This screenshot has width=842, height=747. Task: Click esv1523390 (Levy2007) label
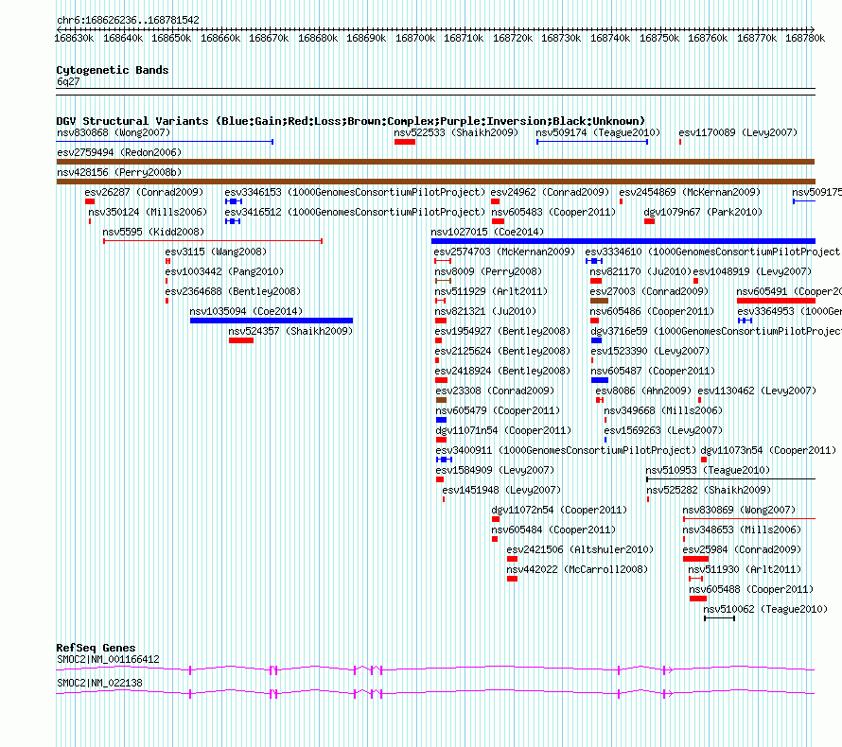pyautogui.click(x=650, y=351)
